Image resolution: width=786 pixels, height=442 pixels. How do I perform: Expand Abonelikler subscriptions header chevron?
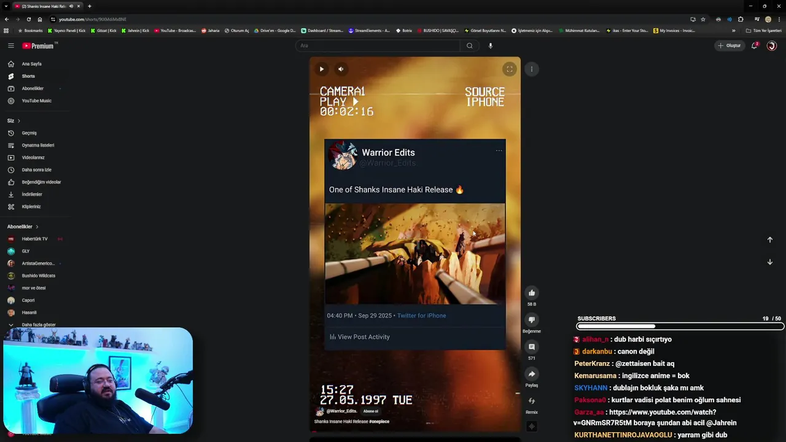point(37,227)
